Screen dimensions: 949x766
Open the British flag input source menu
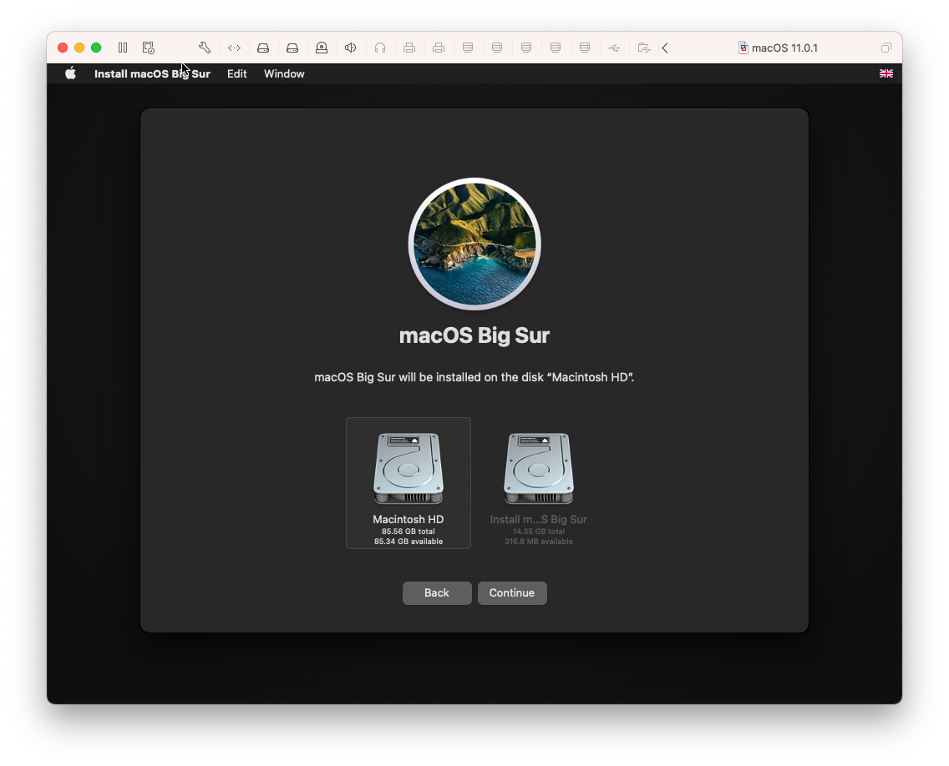(x=886, y=73)
